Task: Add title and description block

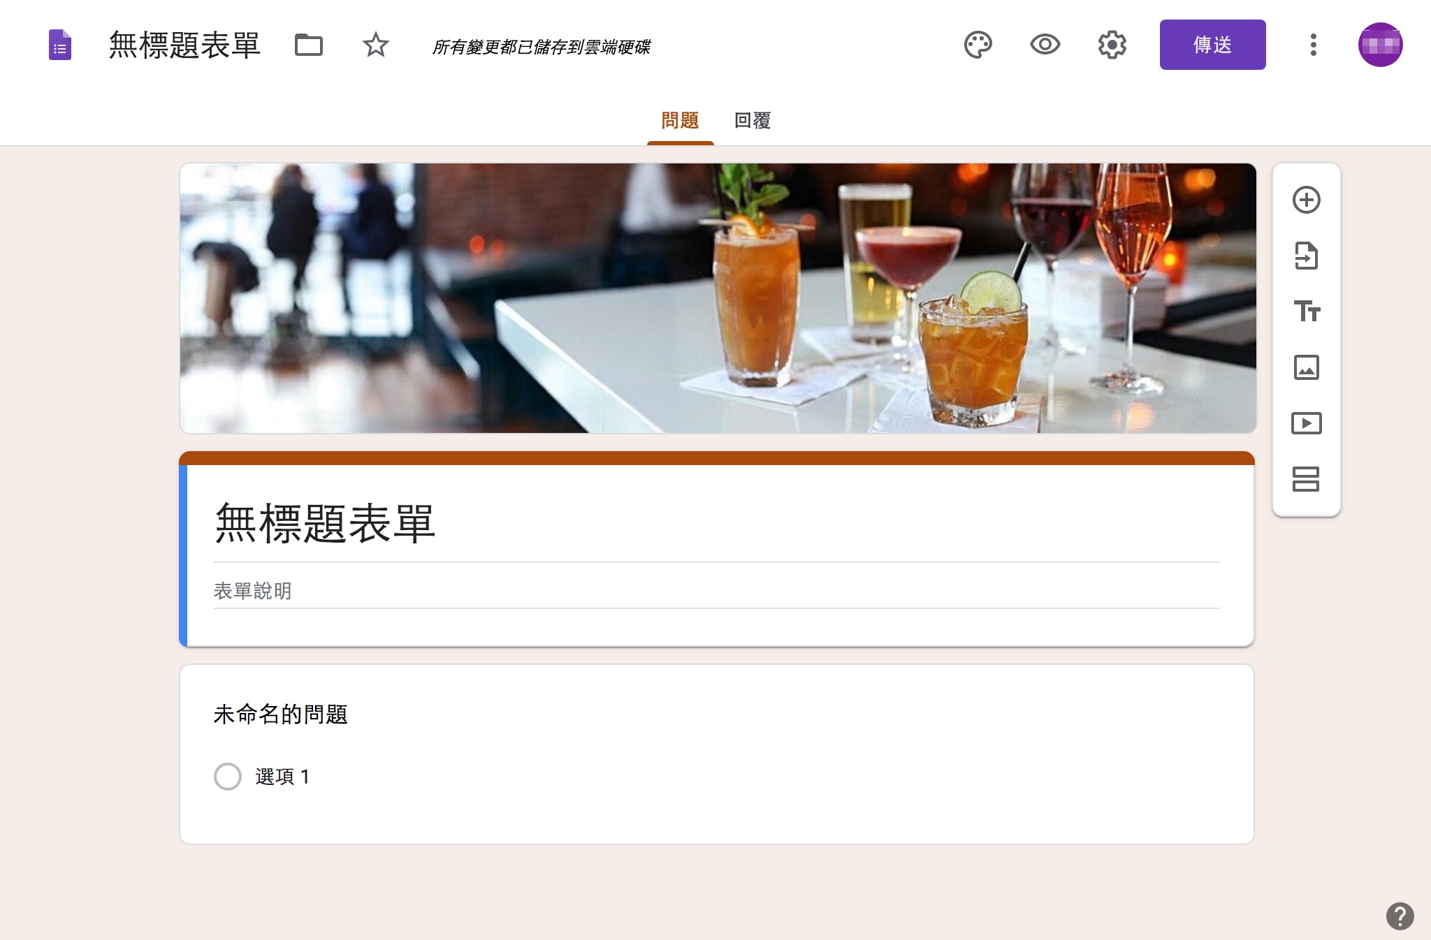Action: click(x=1307, y=311)
